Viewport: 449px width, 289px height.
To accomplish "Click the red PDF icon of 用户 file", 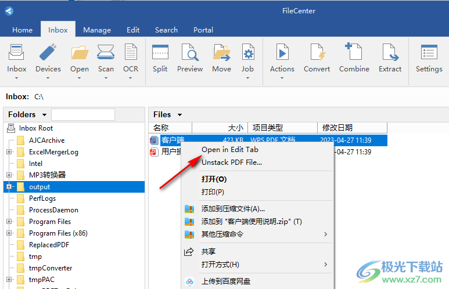I will [154, 151].
